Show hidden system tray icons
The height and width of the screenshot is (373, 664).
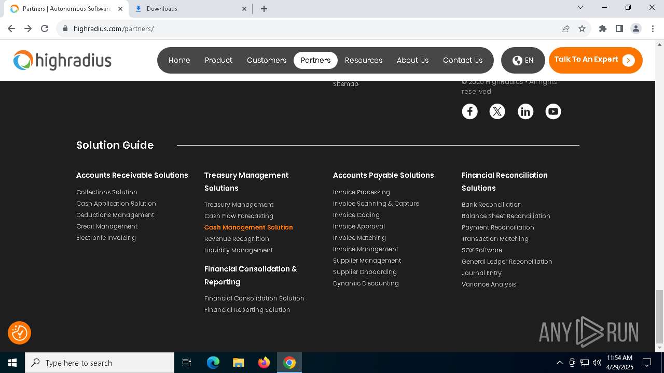559,363
